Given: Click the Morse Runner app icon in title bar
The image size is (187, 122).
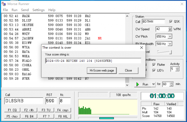Looking at the screenshot, I should coord(4,4).
